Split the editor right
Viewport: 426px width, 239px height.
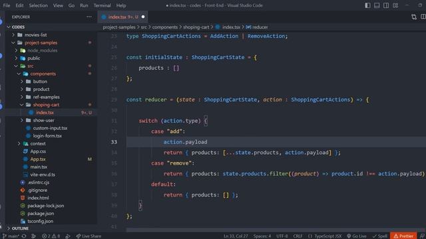(423, 17)
